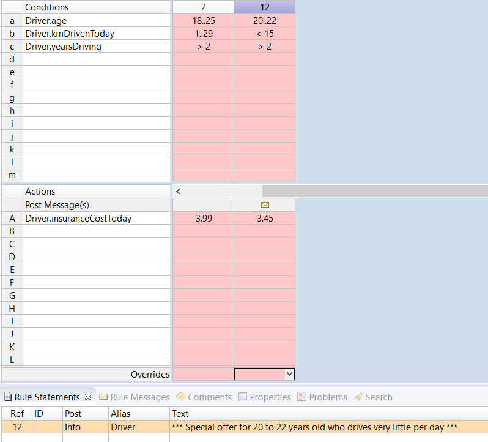
Task: Click the Rule Statements page icon
Action: tap(8, 397)
